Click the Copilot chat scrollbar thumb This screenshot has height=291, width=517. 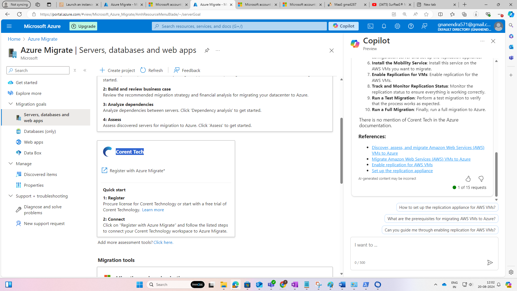coord(496,174)
